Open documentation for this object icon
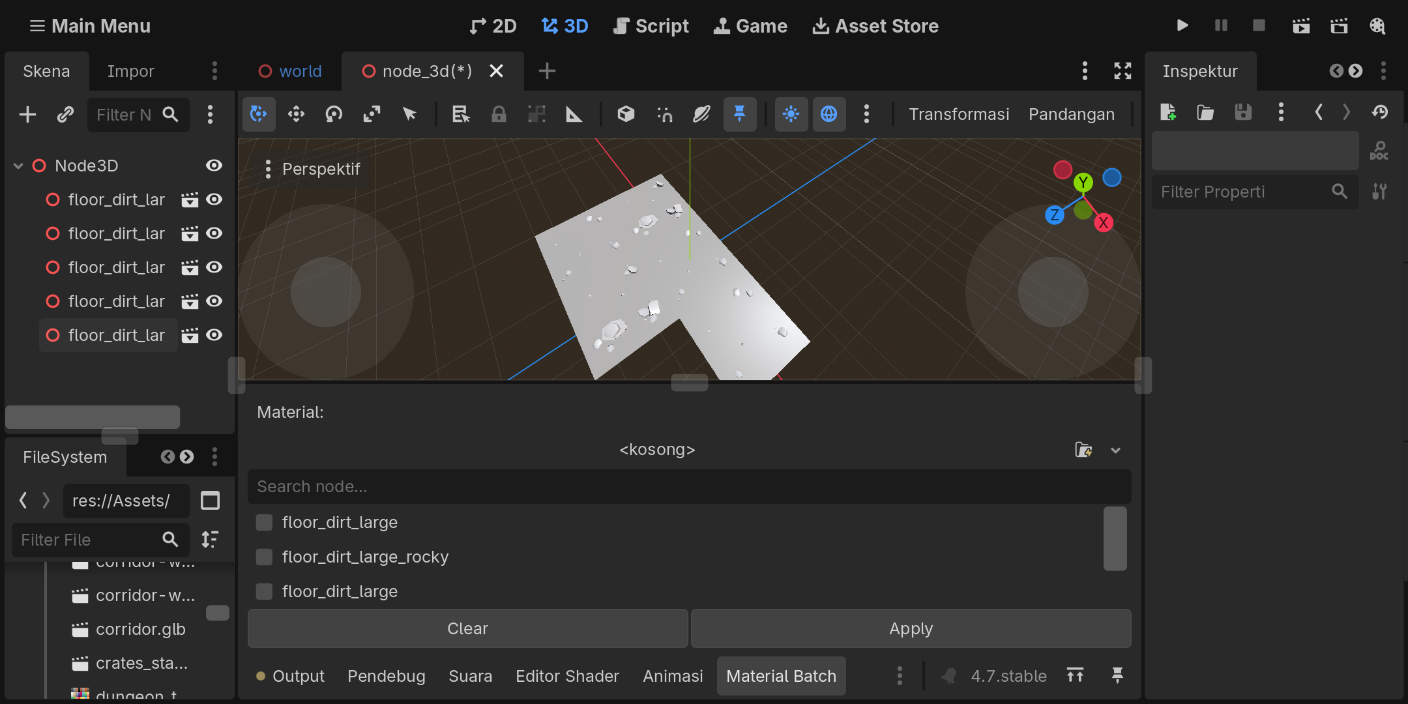The width and height of the screenshot is (1408, 704). [x=1379, y=151]
